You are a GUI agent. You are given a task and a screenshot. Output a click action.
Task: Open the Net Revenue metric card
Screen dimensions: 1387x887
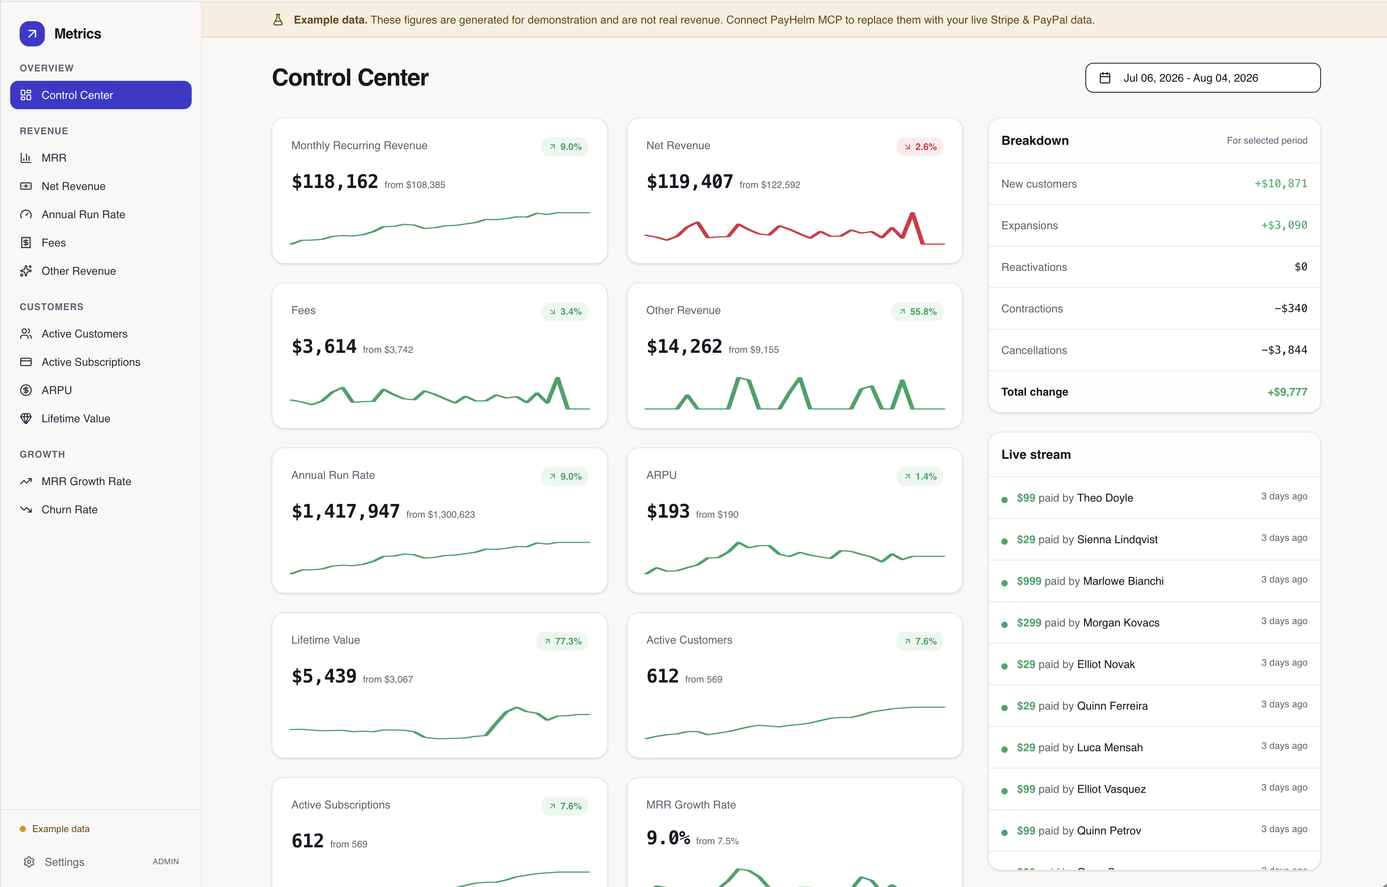pos(795,191)
